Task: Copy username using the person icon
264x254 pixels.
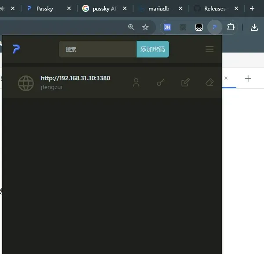Action: 136,82
